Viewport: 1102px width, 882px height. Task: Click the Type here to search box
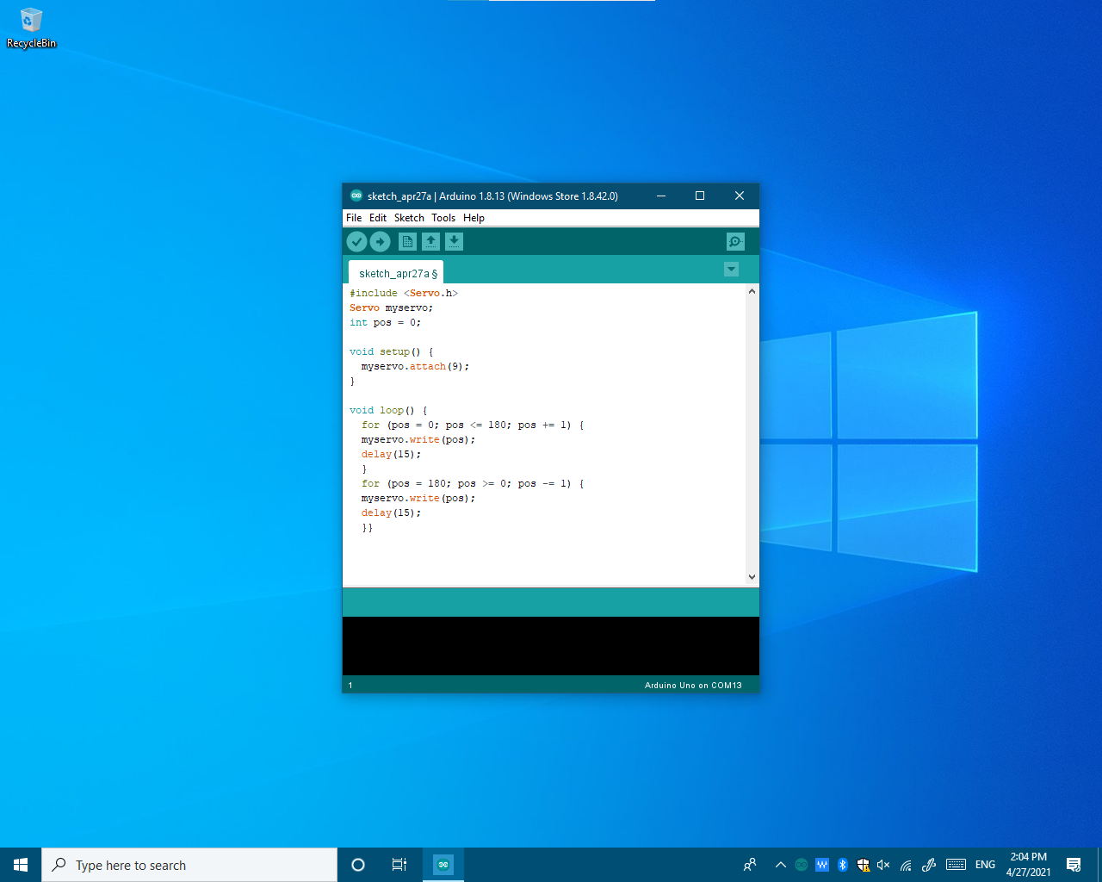click(x=189, y=865)
